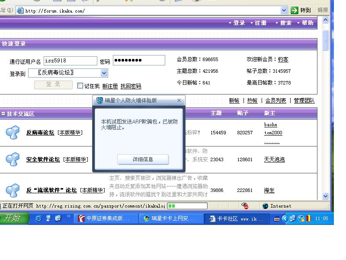Open the 搜索 link in the header

click(286, 23)
